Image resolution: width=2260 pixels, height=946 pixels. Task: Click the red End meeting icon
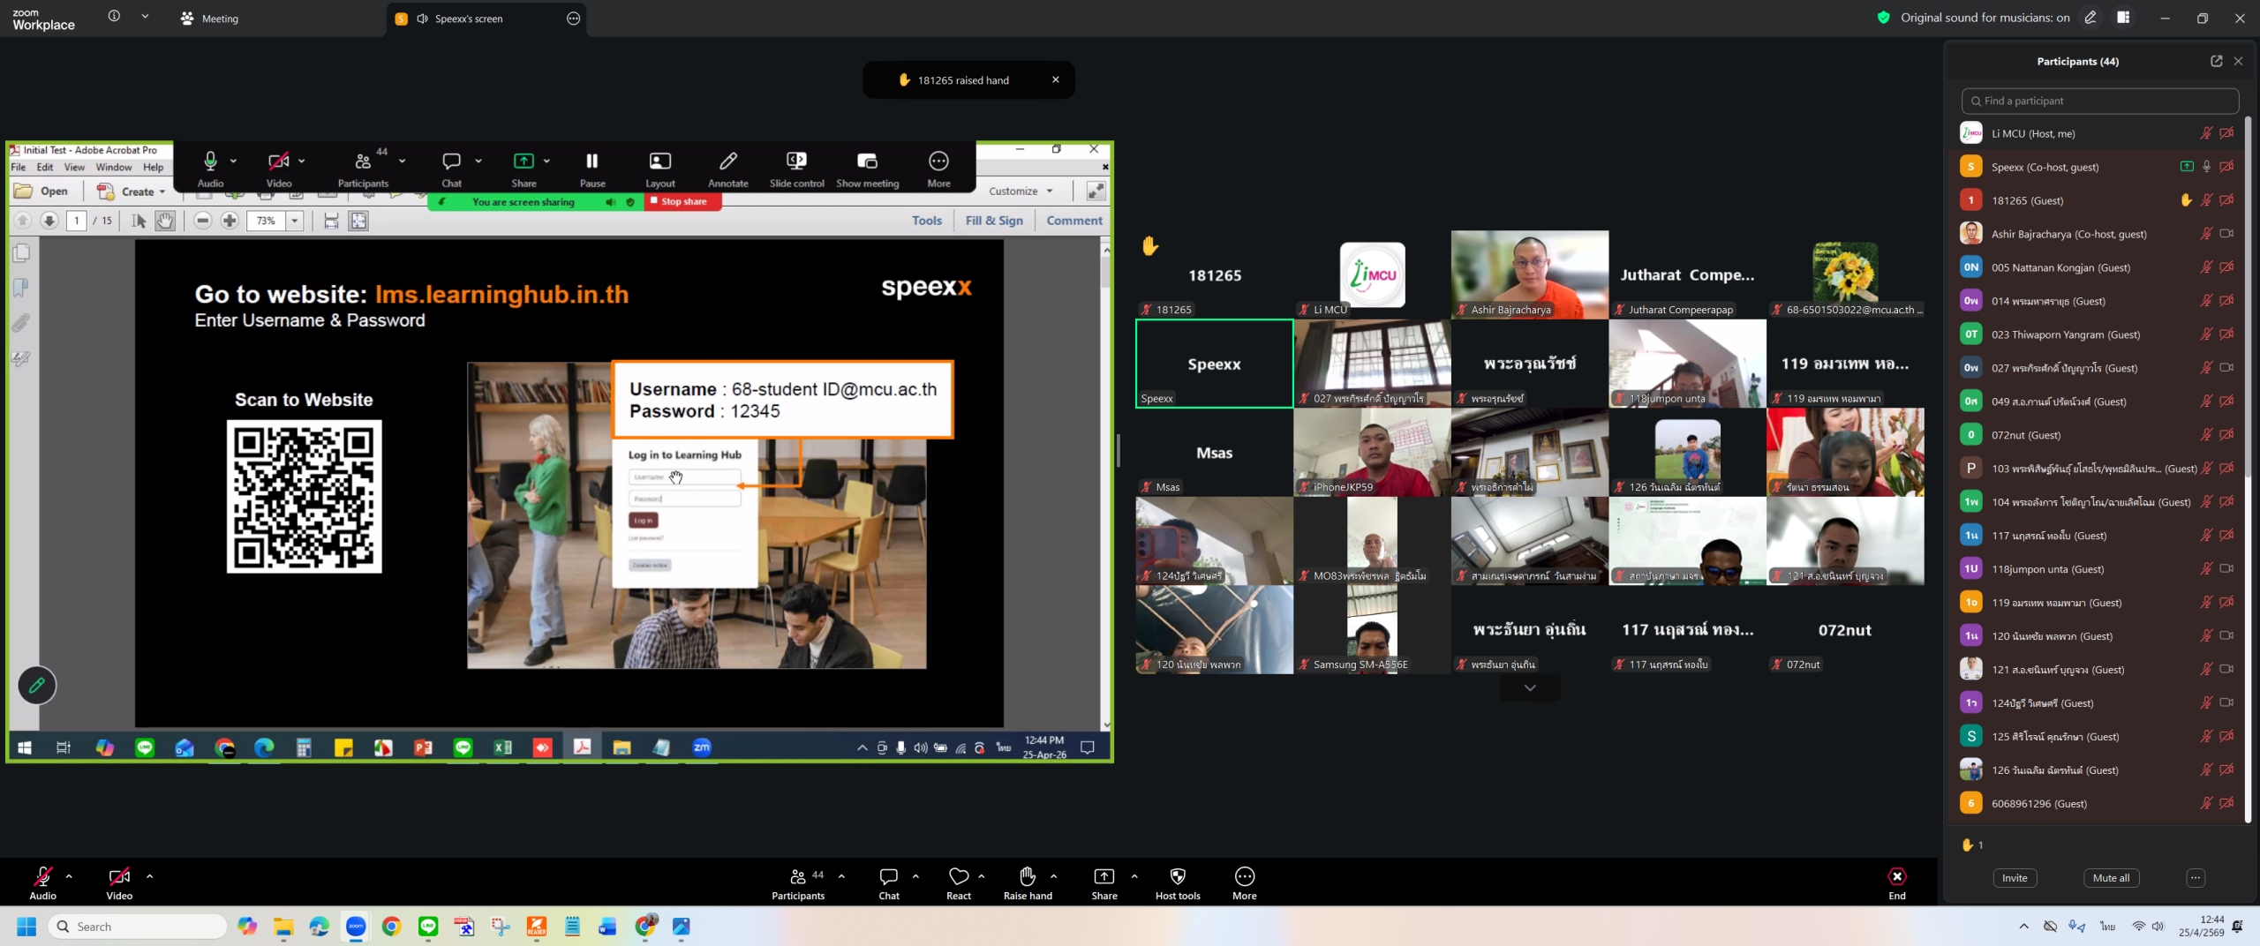pos(1896,876)
